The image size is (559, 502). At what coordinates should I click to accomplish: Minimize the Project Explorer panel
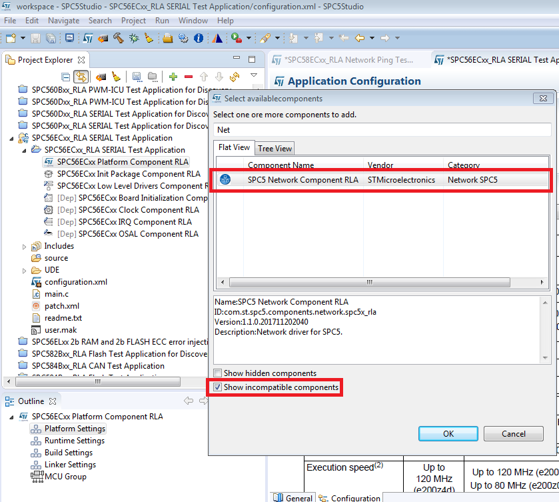237,58
